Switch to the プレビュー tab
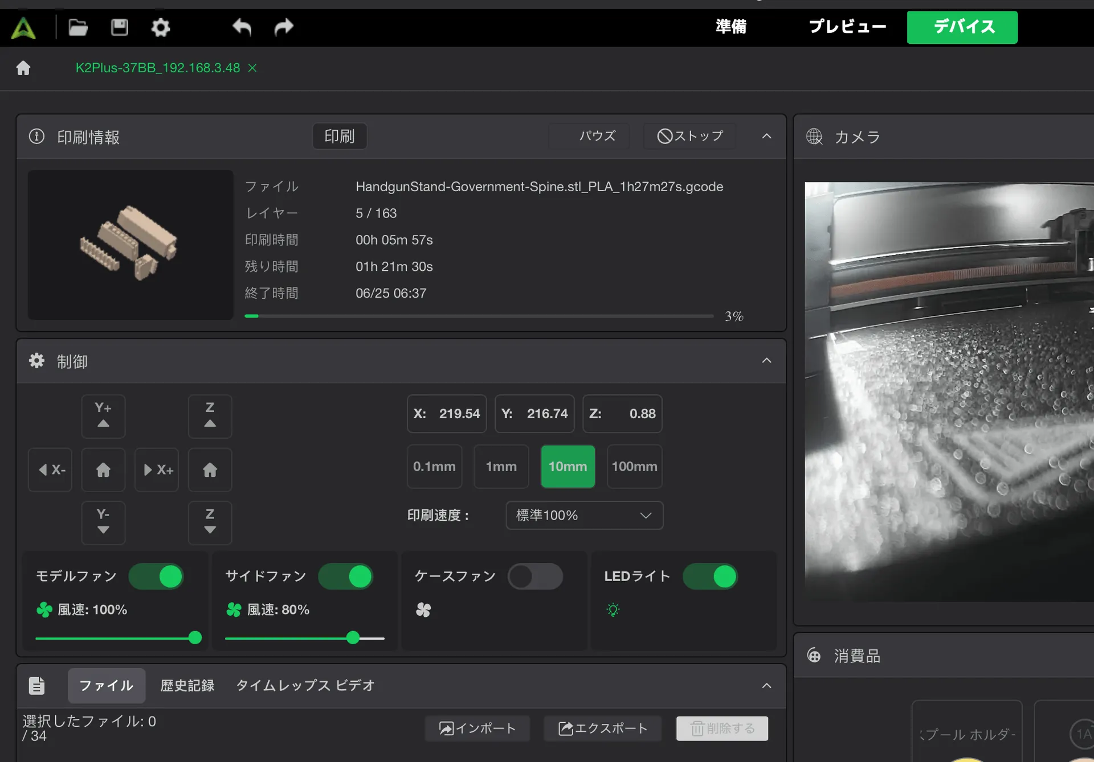Image resolution: width=1094 pixels, height=762 pixels. (847, 27)
